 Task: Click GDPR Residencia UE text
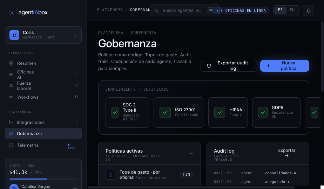click(x=282, y=114)
